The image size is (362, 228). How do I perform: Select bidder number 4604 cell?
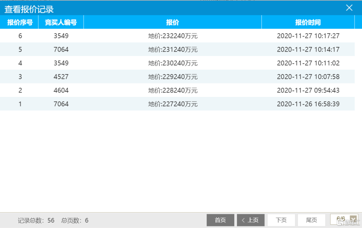pos(61,91)
